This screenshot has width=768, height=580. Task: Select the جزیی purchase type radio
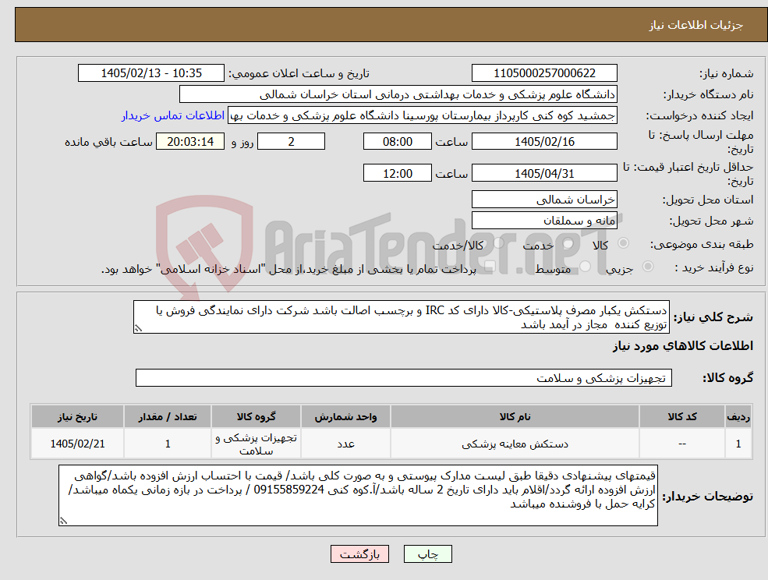click(x=647, y=267)
